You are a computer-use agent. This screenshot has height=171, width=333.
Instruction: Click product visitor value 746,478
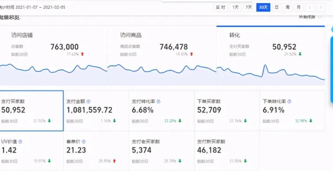point(174,47)
